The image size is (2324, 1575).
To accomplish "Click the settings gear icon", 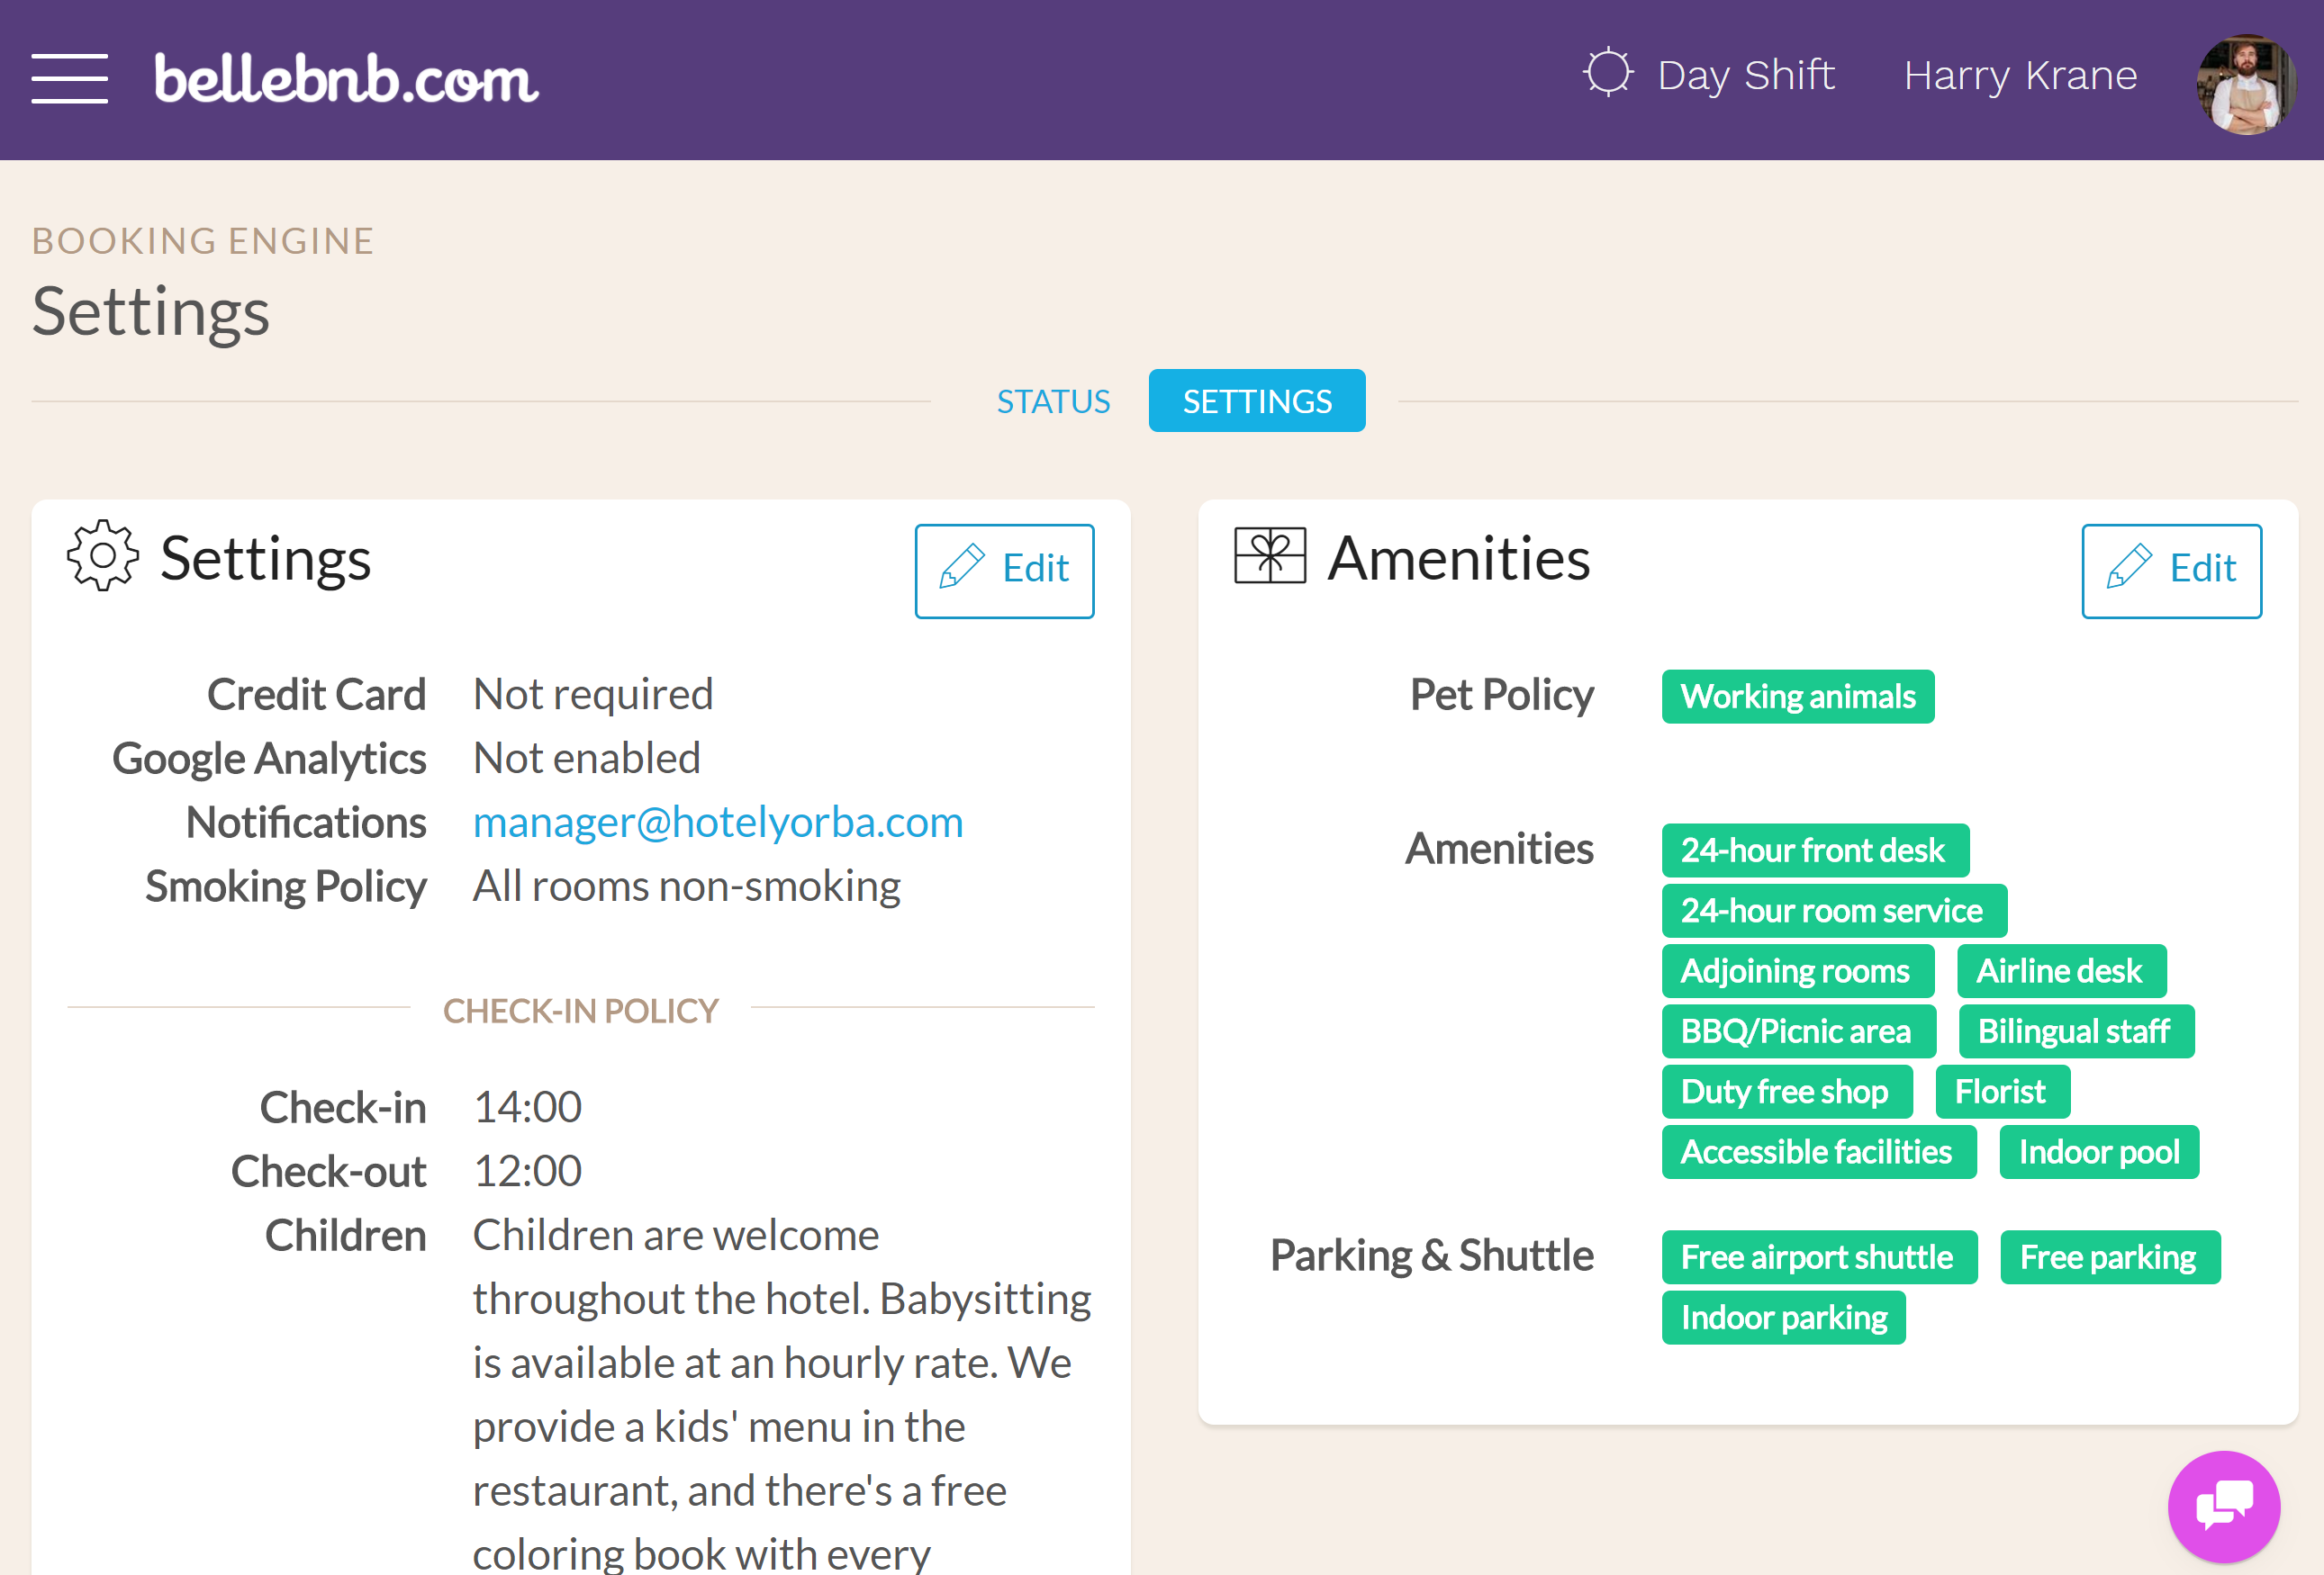I will tap(100, 557).
